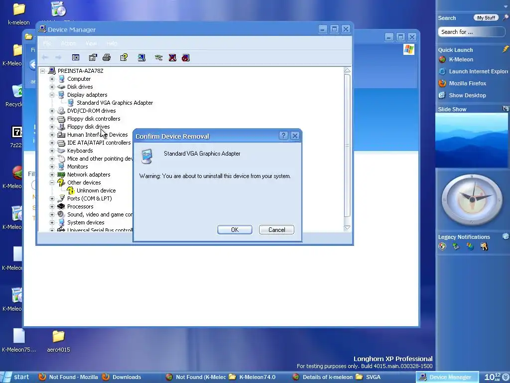510x383 pixels.
Task: Open the File menu in Device Manager
Action: (x=47, y=43)
